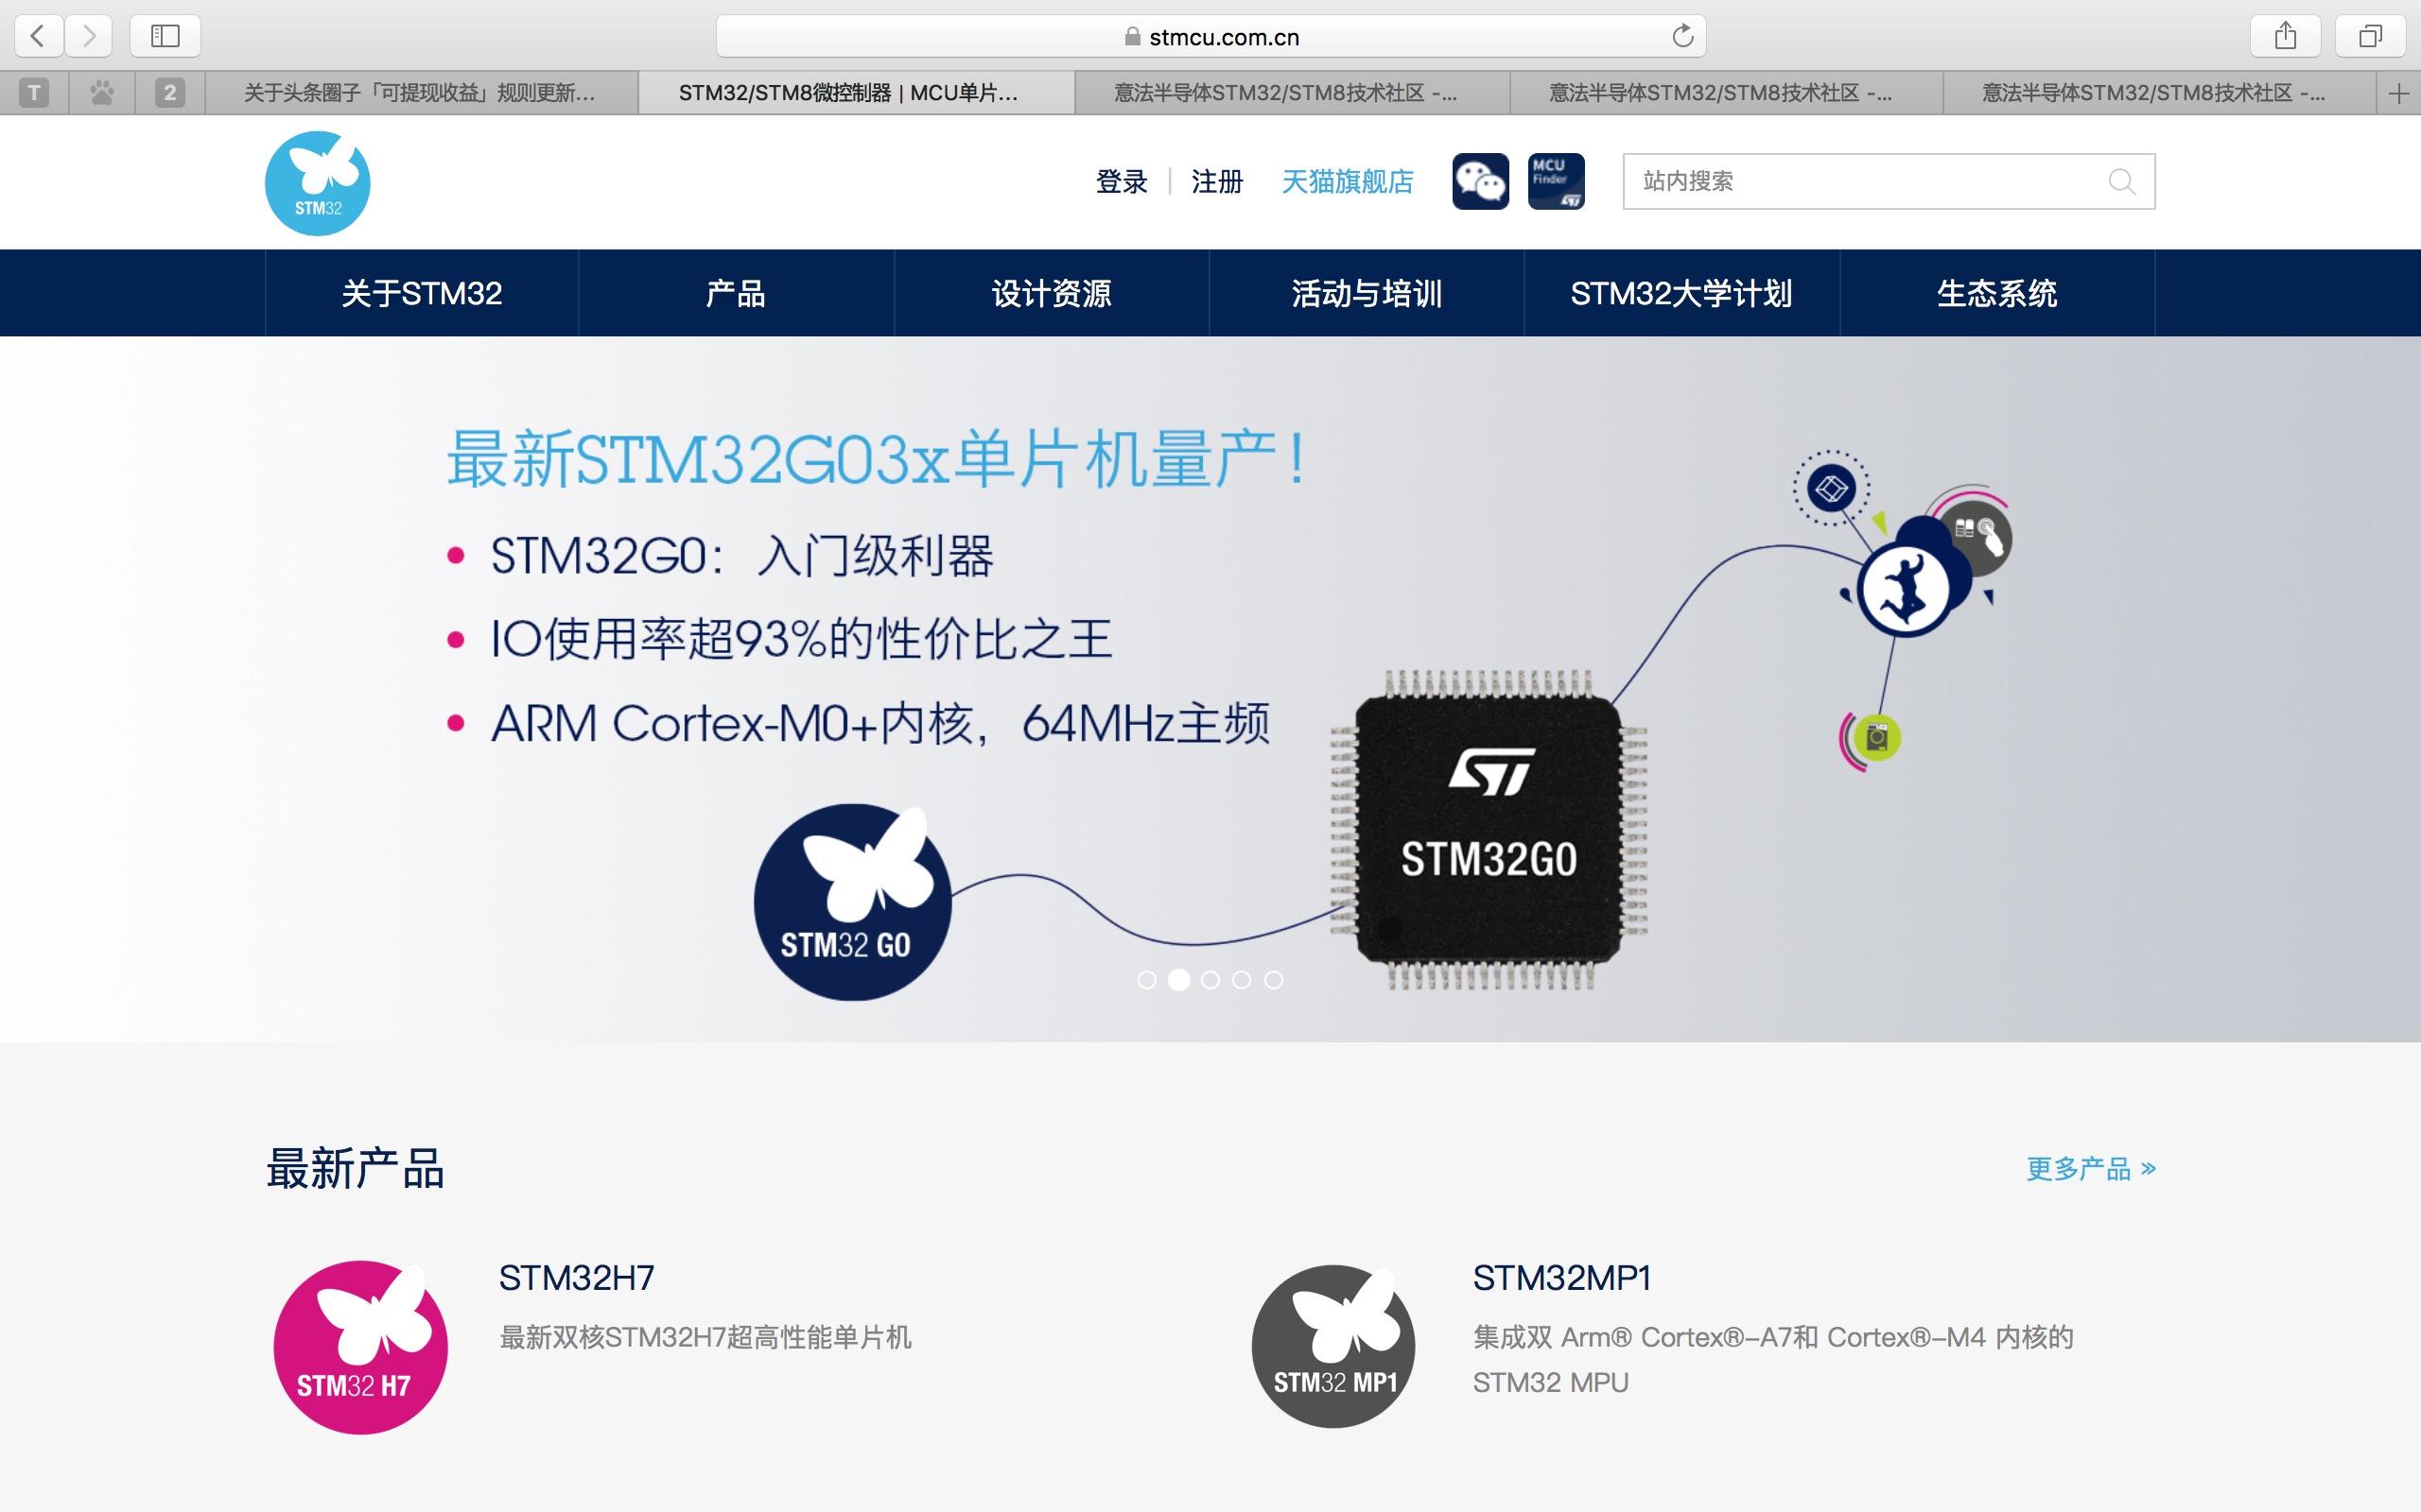
Task: Click the Share button in toolbar
Action: click(x=2285, y=37)
